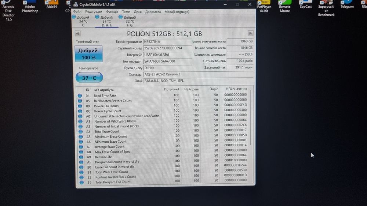Click the Добрий 100 % health status button
Screen dimensions: 367x206
[x=88, y=54]
